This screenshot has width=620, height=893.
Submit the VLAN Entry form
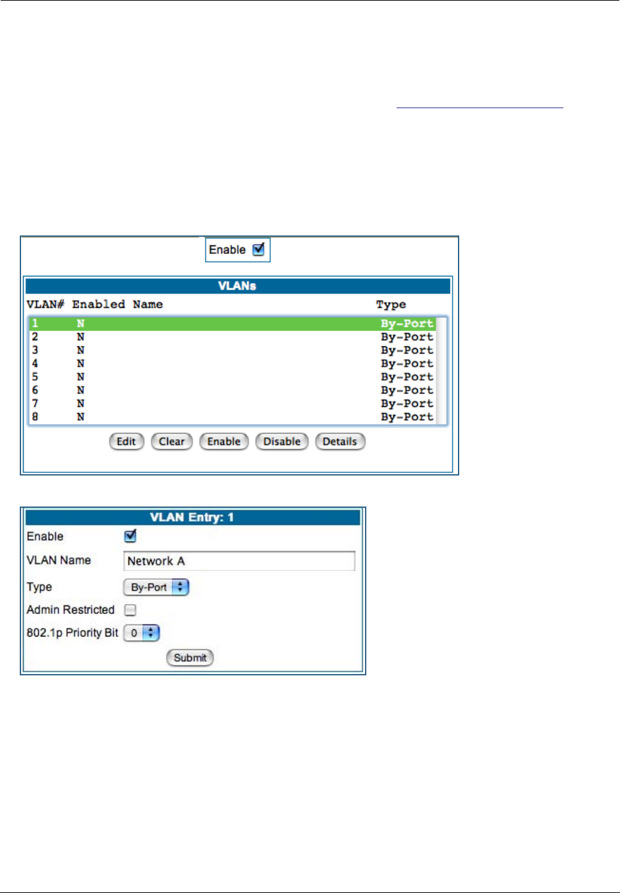pyautogui.click(x=190, y=658)
